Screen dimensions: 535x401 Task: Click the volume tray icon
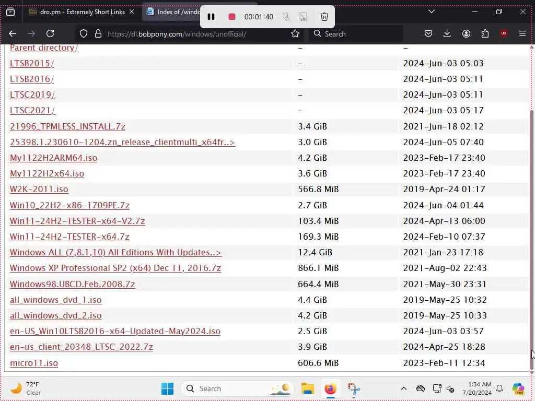(x=450, y=388)
